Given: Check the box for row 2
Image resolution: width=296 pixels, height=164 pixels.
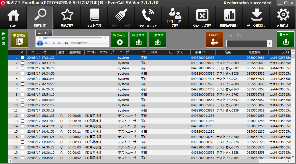Looking at the screenshot, I should click(23, 63).
